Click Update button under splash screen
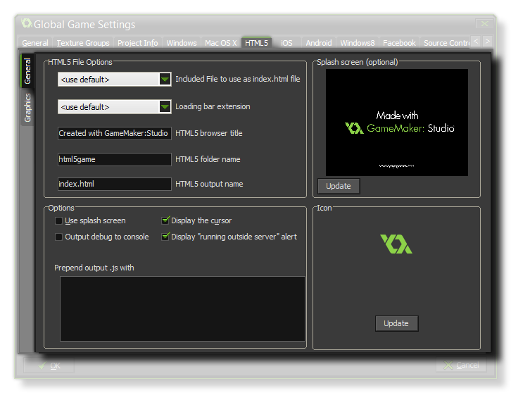The height and width of the screenshot is (393, 511). [339, 187]
